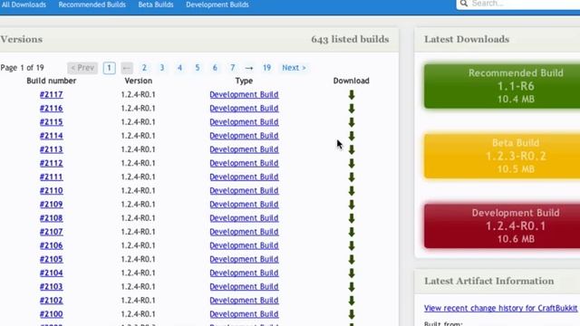This screenshot has height=326, width=580.
Task: Click Development Build link for #2117
Action: [x=244, y=94]
